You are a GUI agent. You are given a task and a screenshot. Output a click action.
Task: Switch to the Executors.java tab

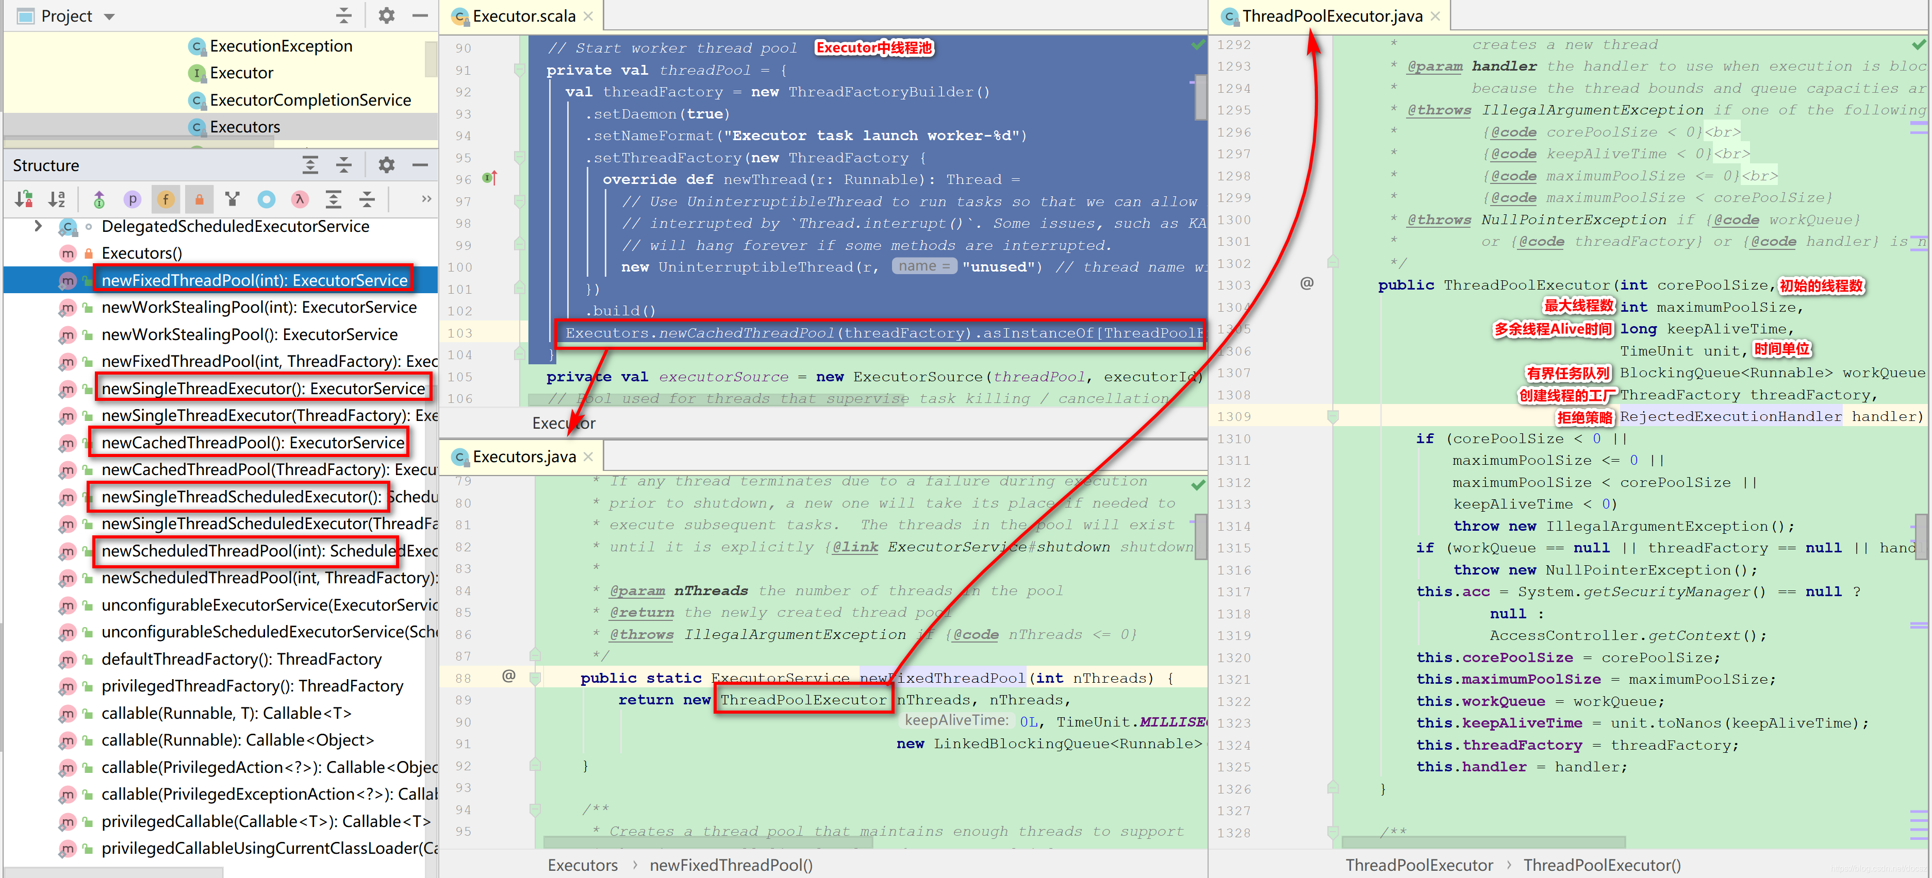pyautogui.click(x=523, y=457)
